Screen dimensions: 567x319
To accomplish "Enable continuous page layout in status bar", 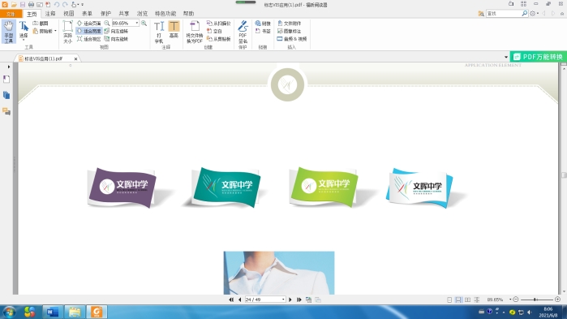I will 458,300.
